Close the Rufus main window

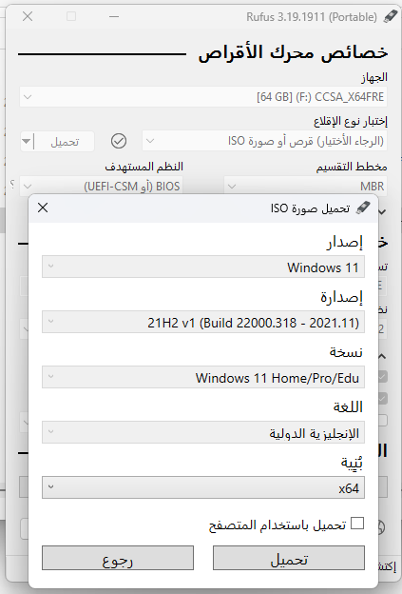click(28, 16)
